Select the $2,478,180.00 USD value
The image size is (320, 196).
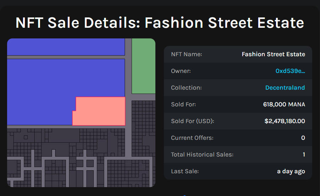[285, 121]
